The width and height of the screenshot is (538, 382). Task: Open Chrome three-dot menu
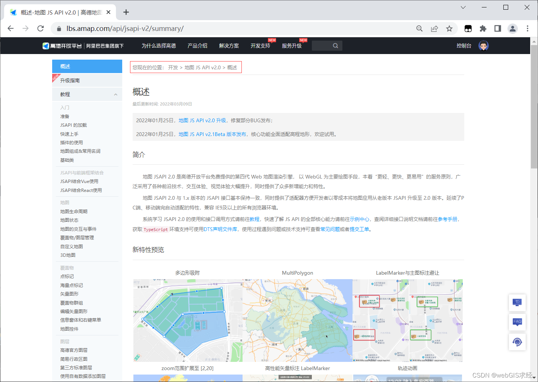[x=528, y=29]
